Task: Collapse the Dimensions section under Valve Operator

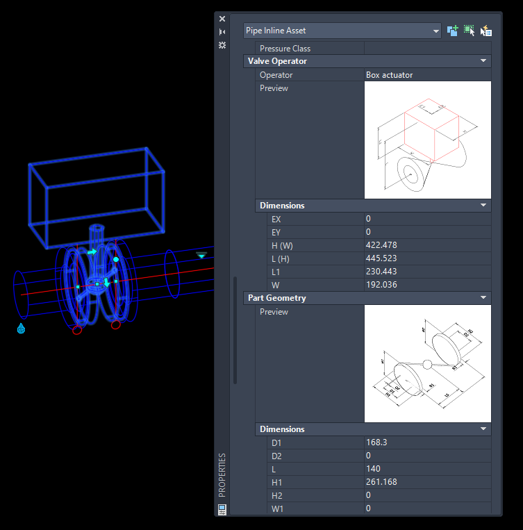Action: (x=483, y=205)
